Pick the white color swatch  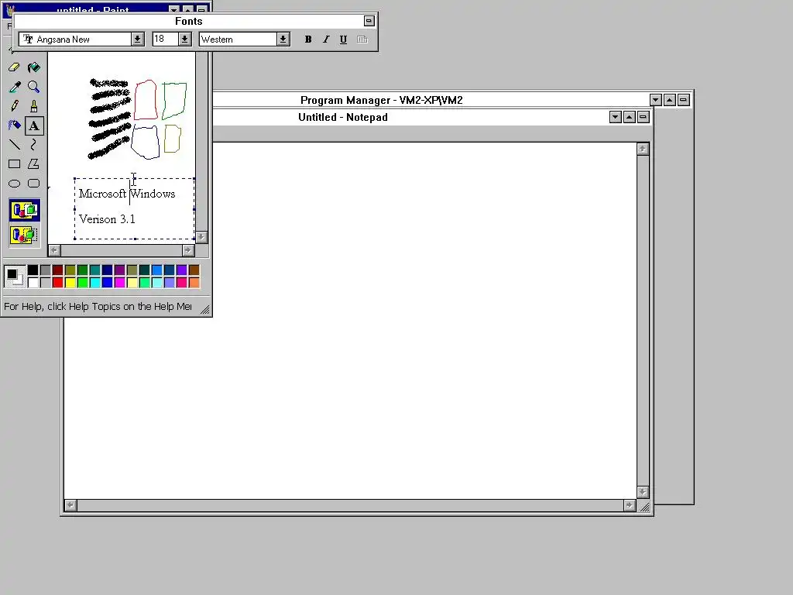[x=33, y=282]
